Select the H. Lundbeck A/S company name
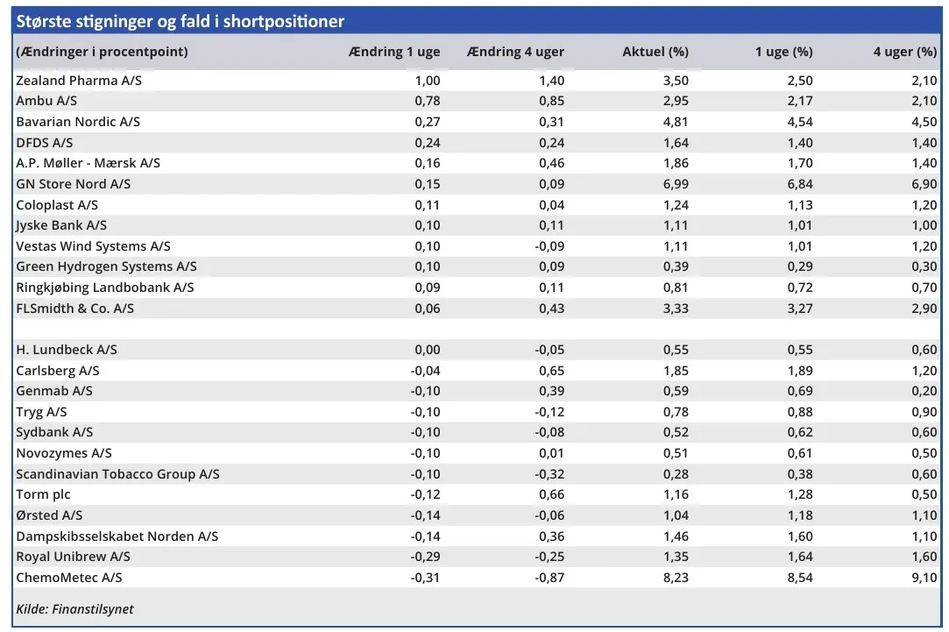949x632 pixels. click(66, 350)
